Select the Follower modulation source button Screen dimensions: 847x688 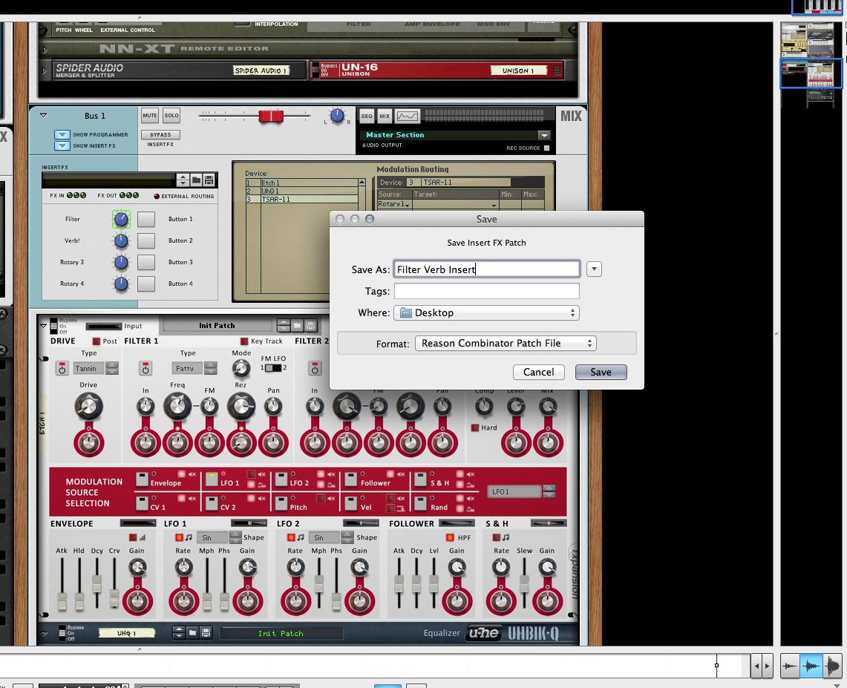pos(352,479)
